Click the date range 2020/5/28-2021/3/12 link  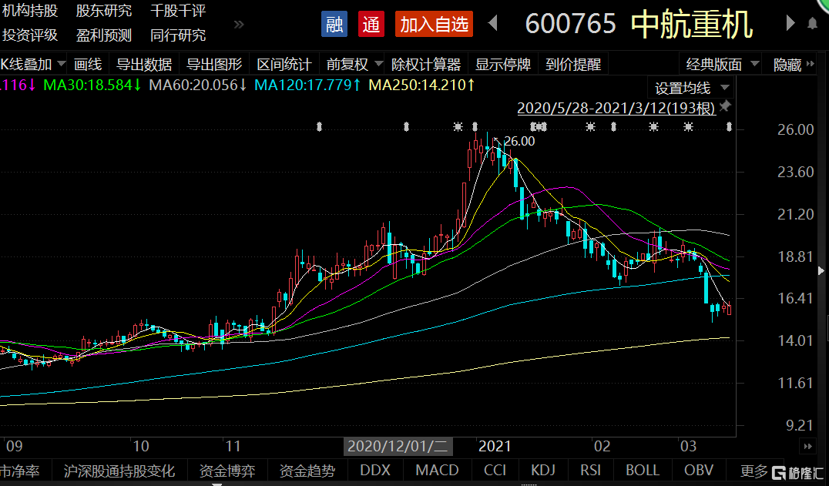point(616,108)
